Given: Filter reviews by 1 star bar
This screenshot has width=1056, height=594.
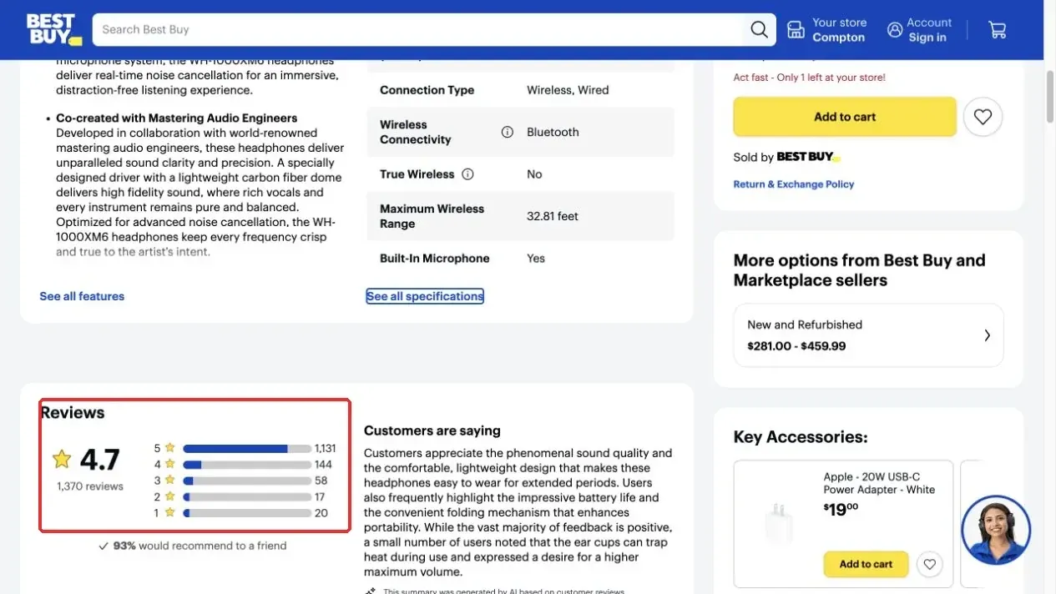Looking at the screenshot, I should (x=247, y=513).
